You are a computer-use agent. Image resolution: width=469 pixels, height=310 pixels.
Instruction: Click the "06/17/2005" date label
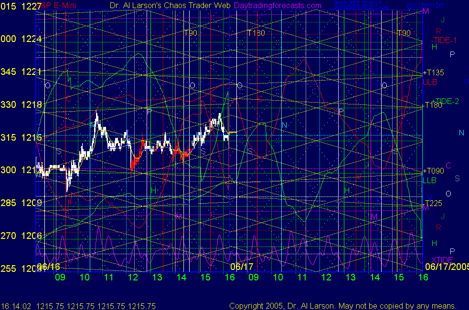(x=447, y=267)
